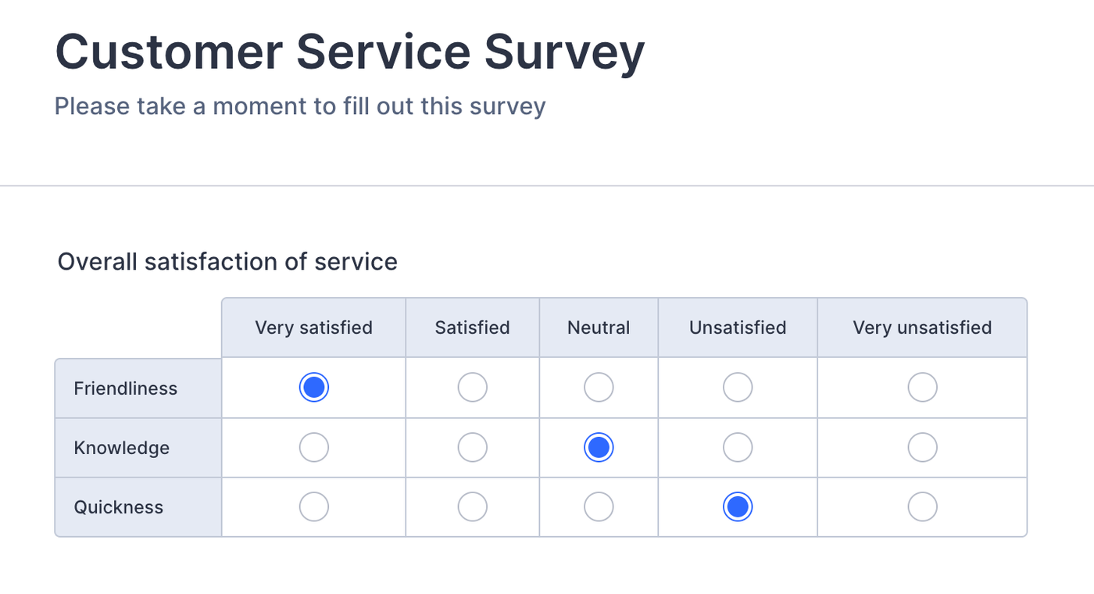The image size is (1094, 594).
Task: Click Unsatisfied radio for Quickness
Action: click(x=738, y=507)
